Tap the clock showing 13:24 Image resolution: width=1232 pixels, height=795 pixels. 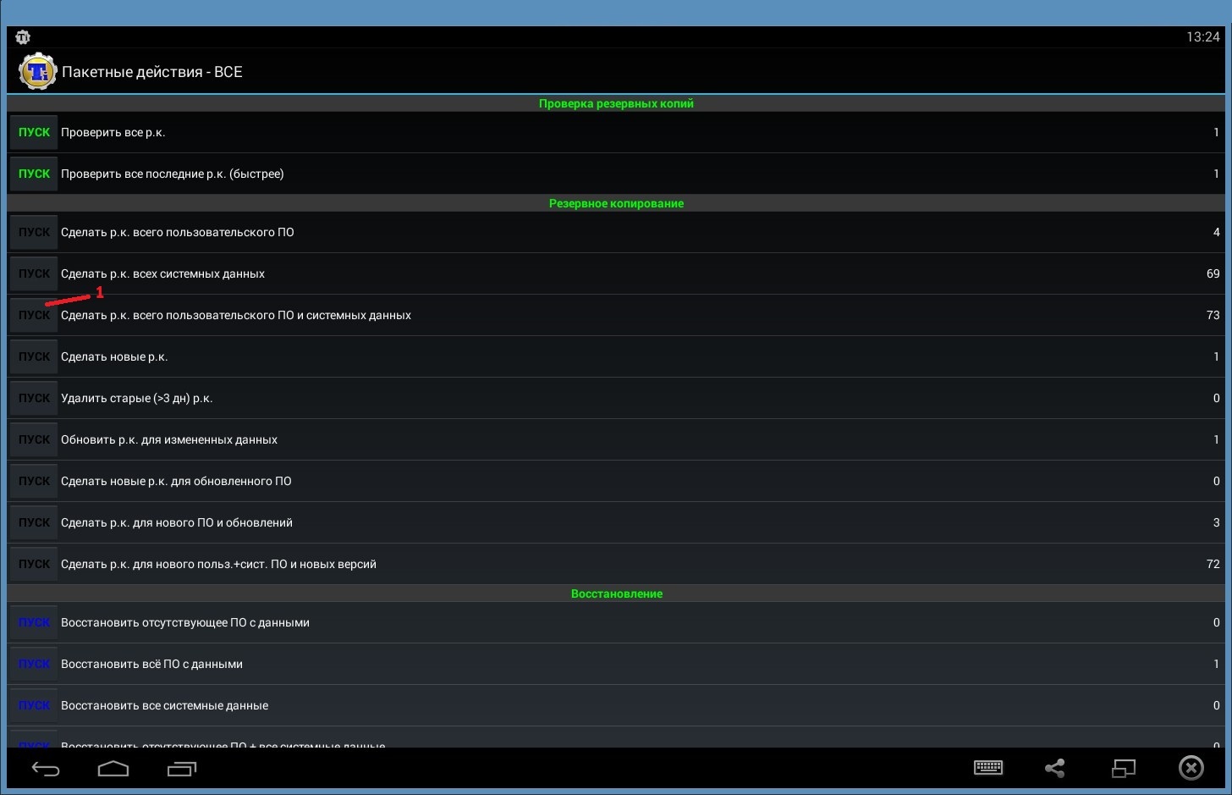(1202, 37)
